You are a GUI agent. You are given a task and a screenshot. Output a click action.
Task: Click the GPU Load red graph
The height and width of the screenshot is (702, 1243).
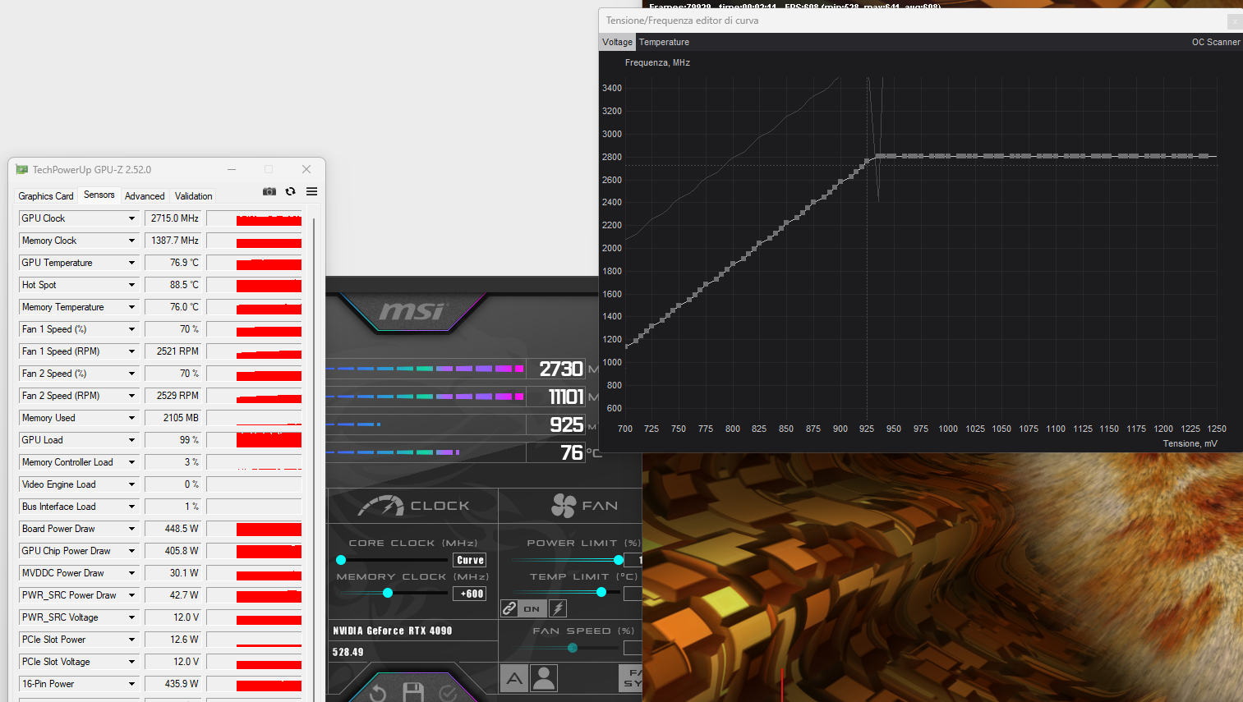pyautogui.click(x=254, y=440)
